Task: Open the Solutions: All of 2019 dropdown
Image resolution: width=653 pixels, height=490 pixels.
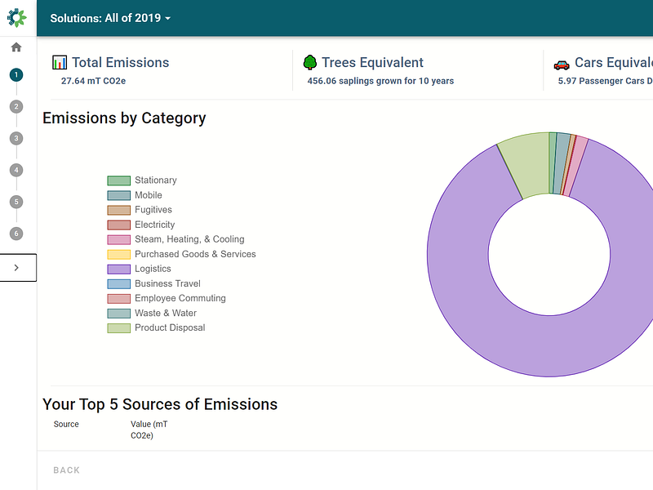Action: (110, 18)
